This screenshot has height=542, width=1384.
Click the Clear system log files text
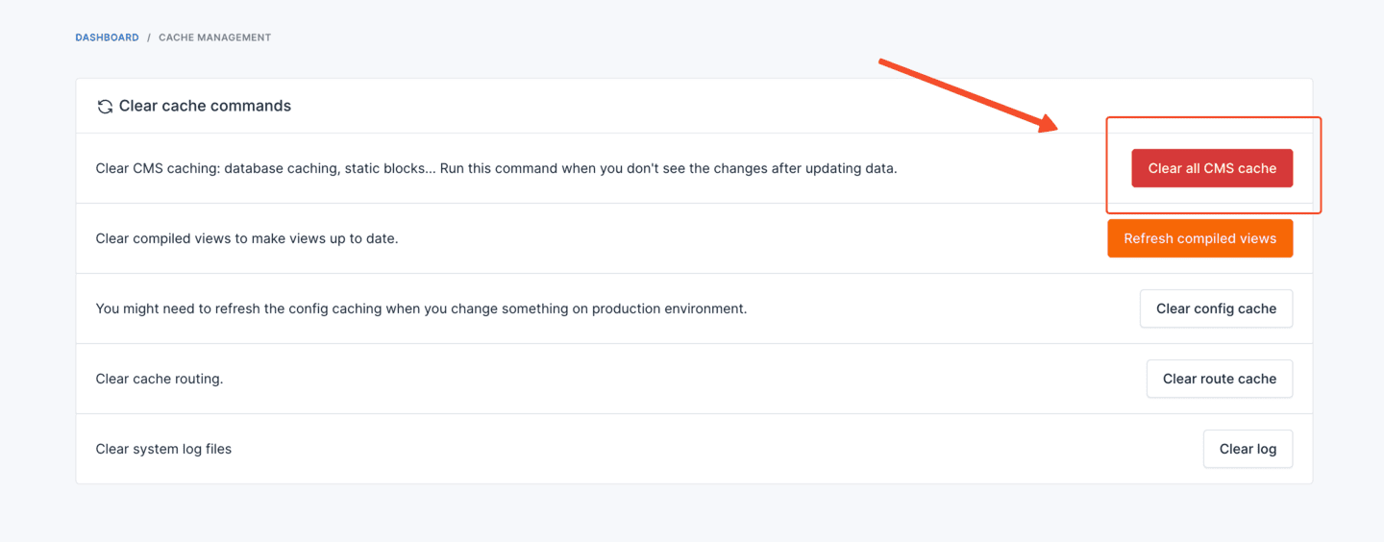163,449
